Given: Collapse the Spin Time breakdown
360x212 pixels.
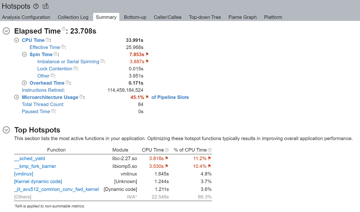Looking at the screenshot, I should [x=24, y=54].
